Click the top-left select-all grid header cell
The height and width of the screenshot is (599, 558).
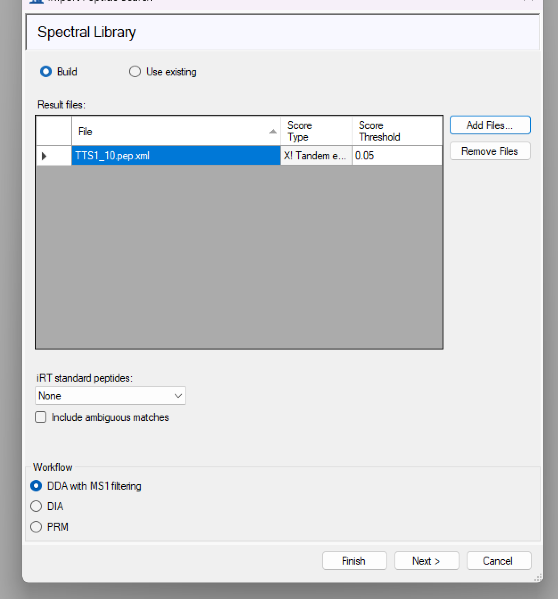[54, 131]
